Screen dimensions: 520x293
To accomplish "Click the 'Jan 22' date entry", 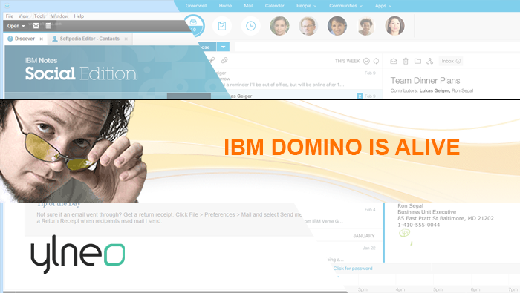I will (368, 248).
